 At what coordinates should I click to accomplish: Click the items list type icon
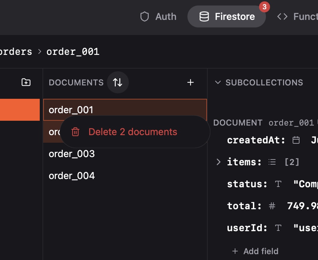(x=272, y=162)
